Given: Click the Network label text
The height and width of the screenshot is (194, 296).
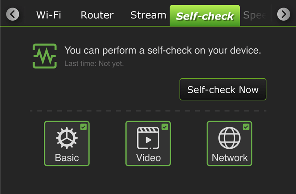Looking at the screenshot, I should [x=230, y=158].
